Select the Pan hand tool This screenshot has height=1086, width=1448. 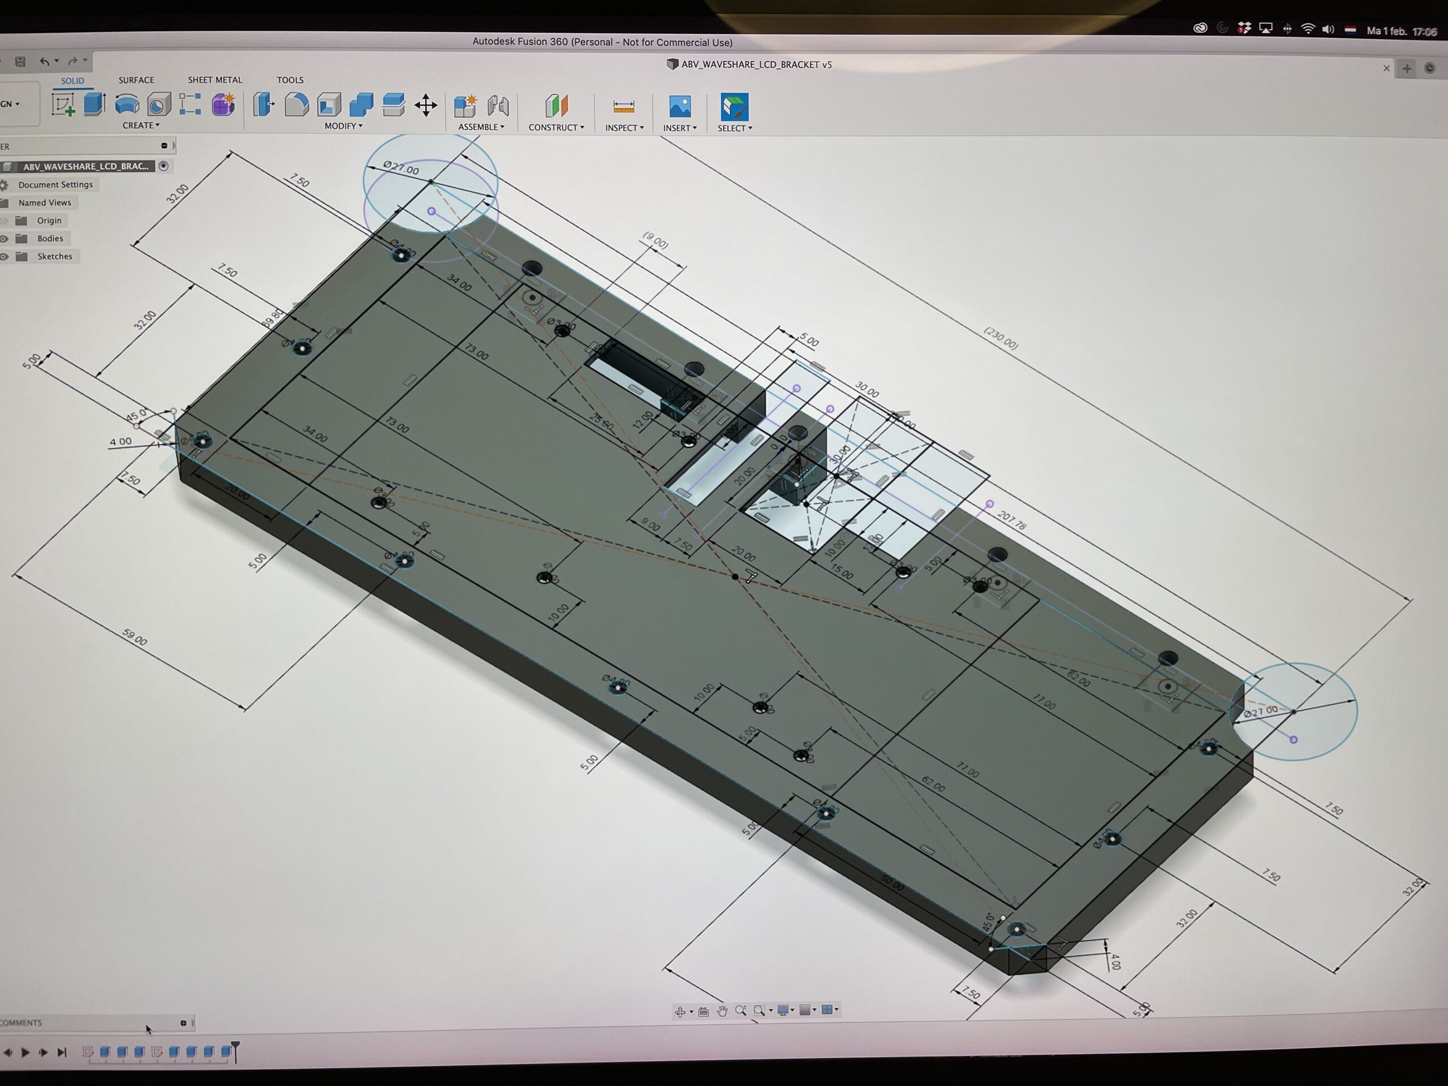click(722, 1011)
